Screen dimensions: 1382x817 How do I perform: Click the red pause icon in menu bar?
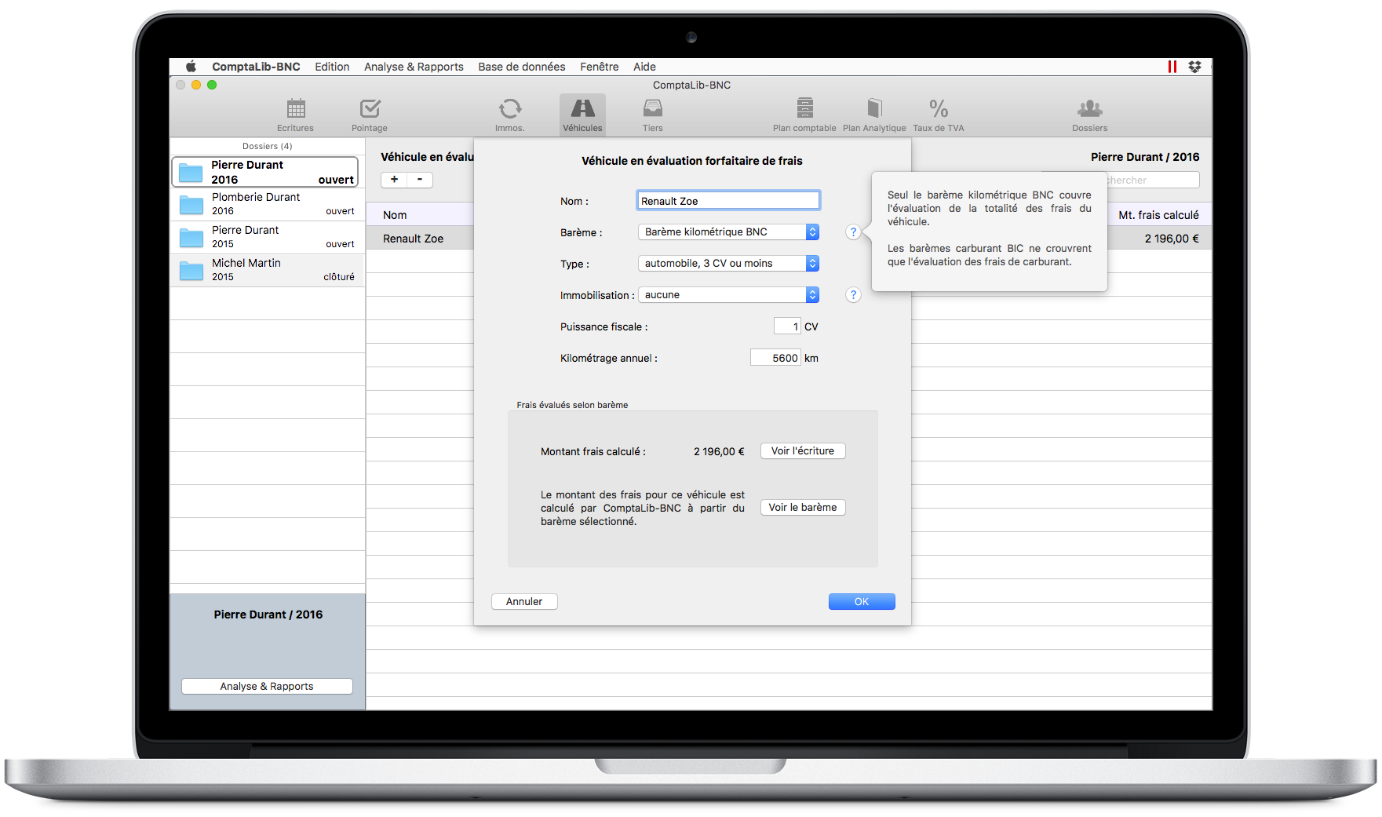(x=1172, y=67)
